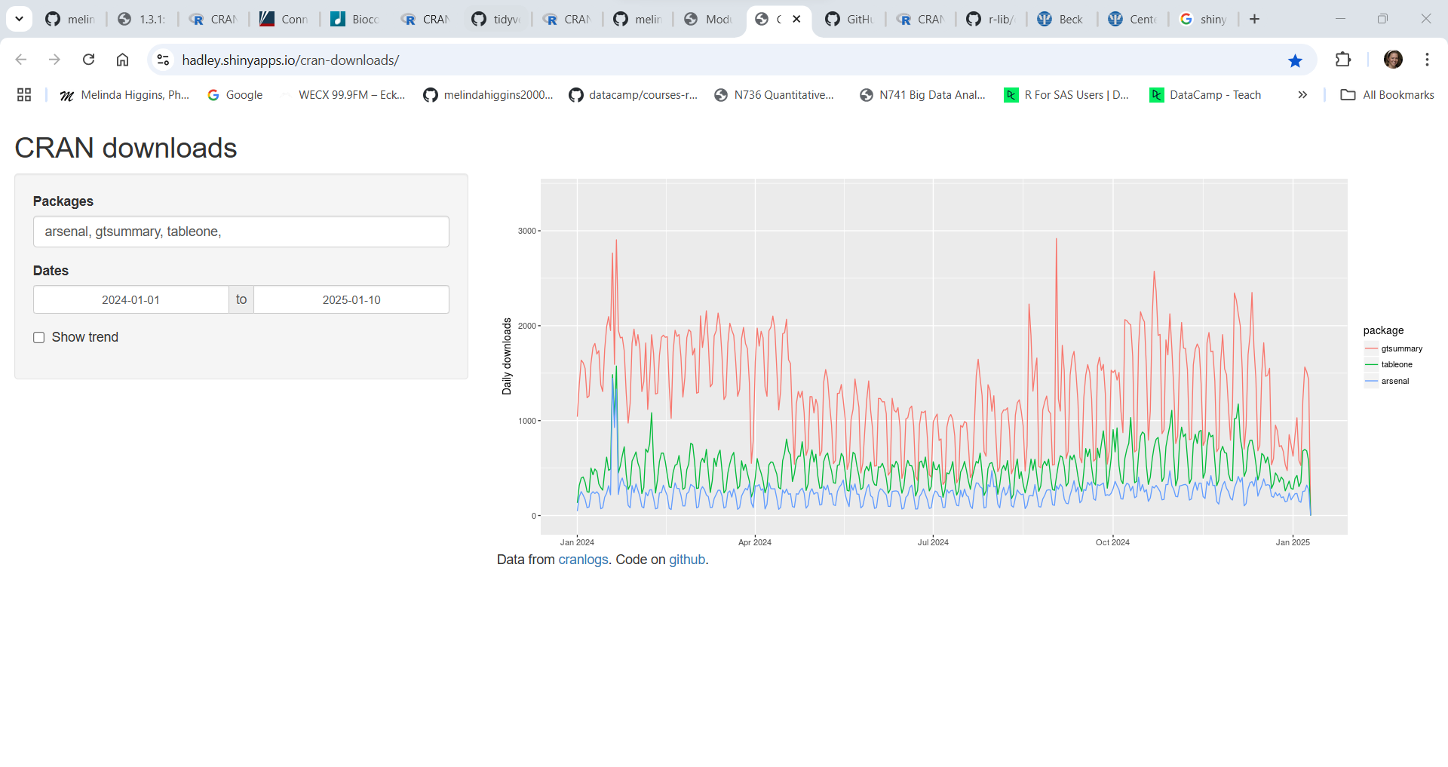1448x767 pixels.
Task: Click the Packages input field
Action: [x=241, y=232]
